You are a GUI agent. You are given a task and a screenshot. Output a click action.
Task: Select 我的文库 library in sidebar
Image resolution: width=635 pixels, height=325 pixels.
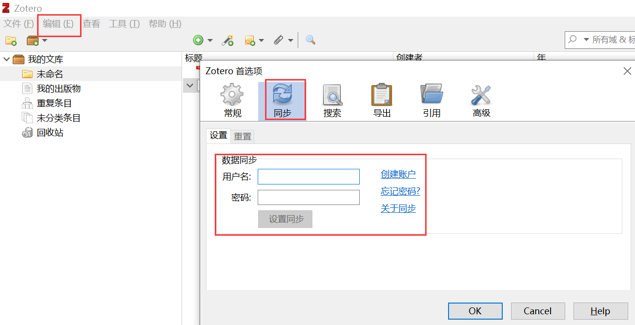click(45, 60)
